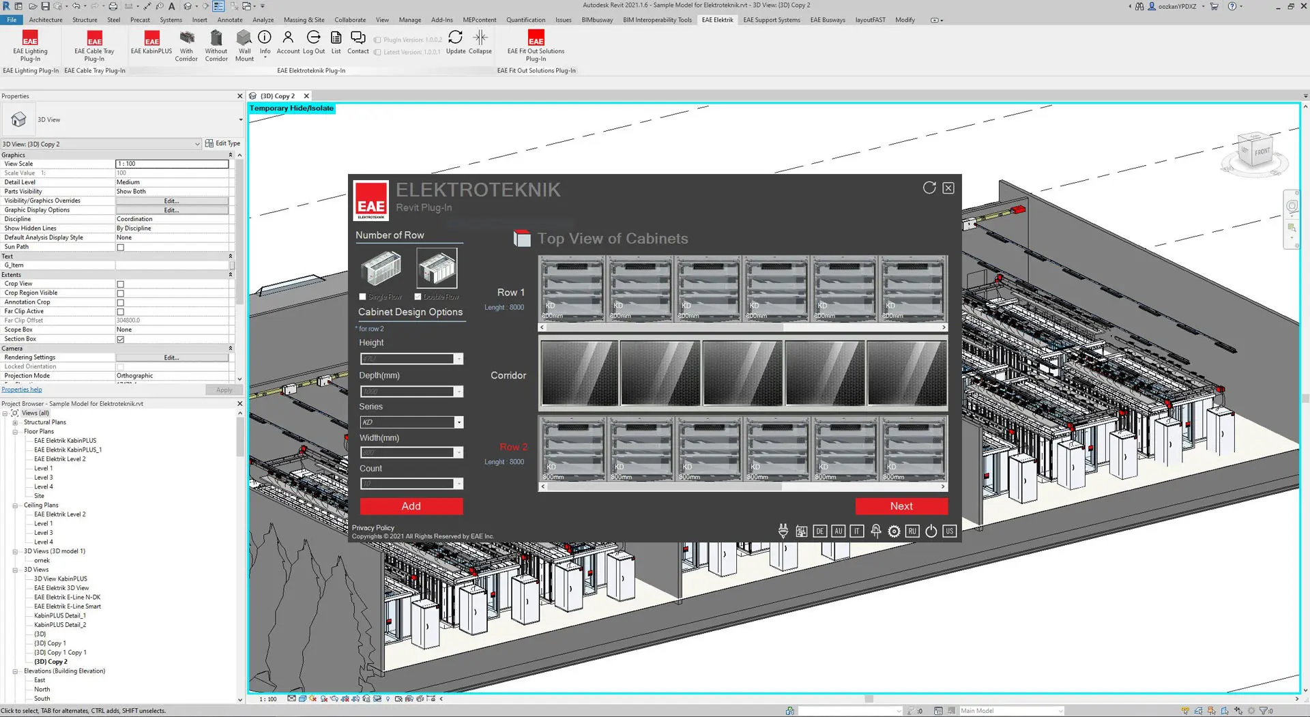Select the US language icon
The height and width of the screenshot is (717, 1310).
[949, 531]
